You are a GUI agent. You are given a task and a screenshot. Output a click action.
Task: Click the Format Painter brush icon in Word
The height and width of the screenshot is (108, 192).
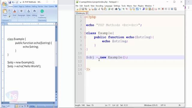click(9, 16)
